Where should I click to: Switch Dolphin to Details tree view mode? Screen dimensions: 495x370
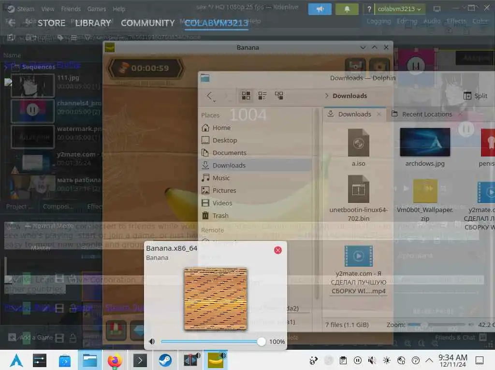click(279, 96)
